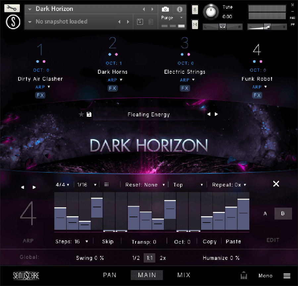Image resolution: width=298 pixels, height=286 pixels.
Task: Save snapshot with the floppy disk icon in header
Action: [140, 21]
